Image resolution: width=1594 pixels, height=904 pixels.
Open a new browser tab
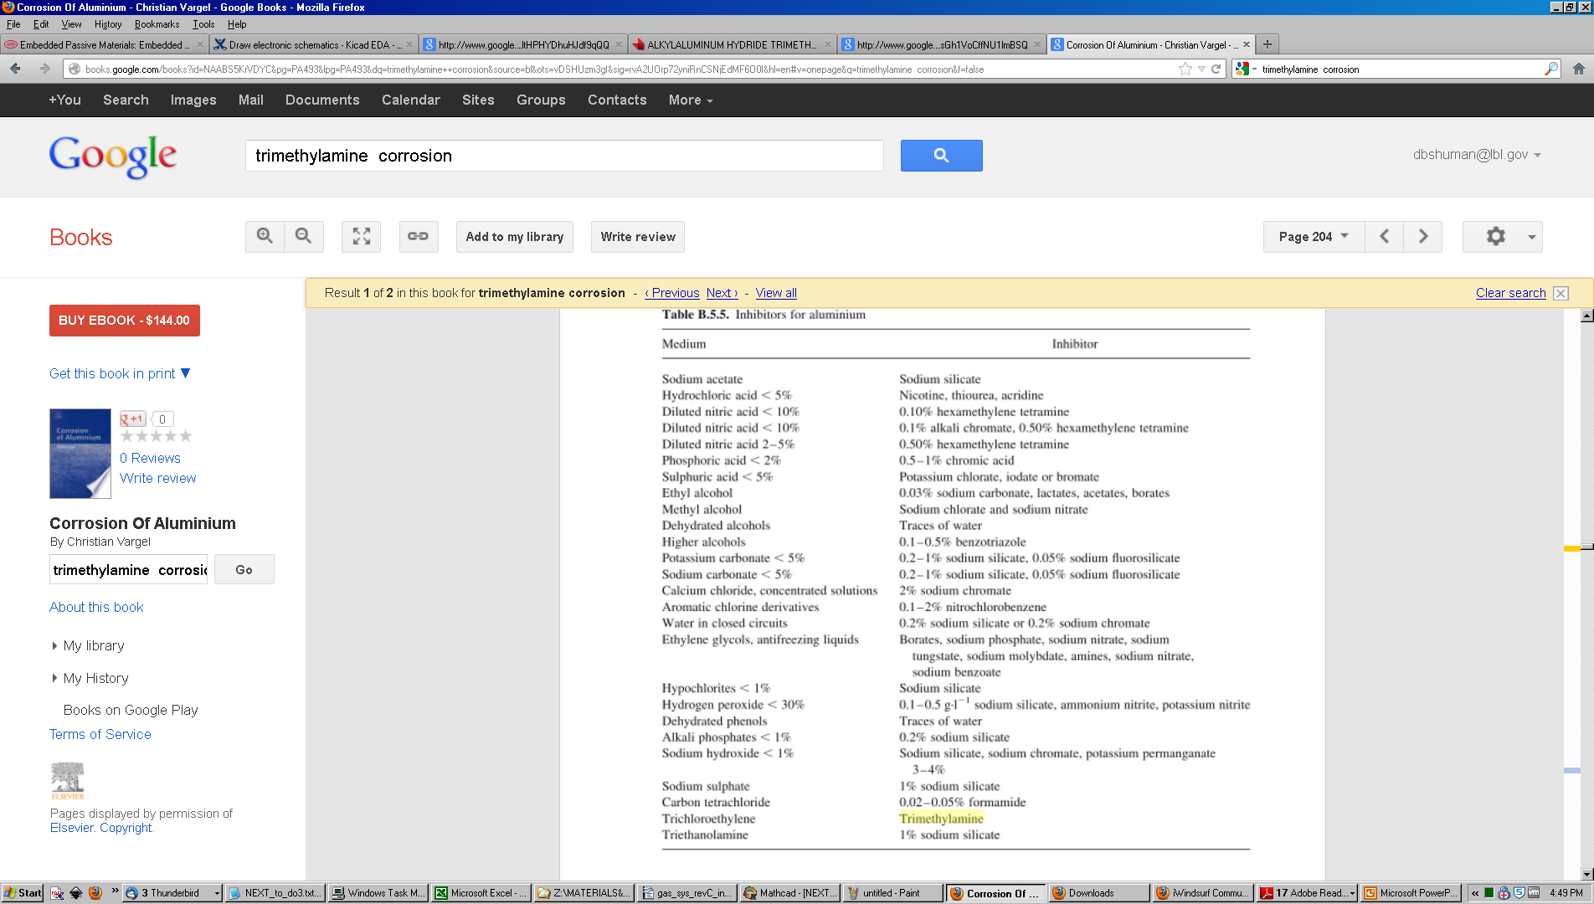click(1267, 44)
